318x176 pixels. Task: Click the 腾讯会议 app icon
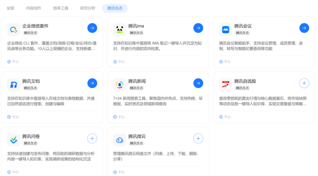point(225,30)
